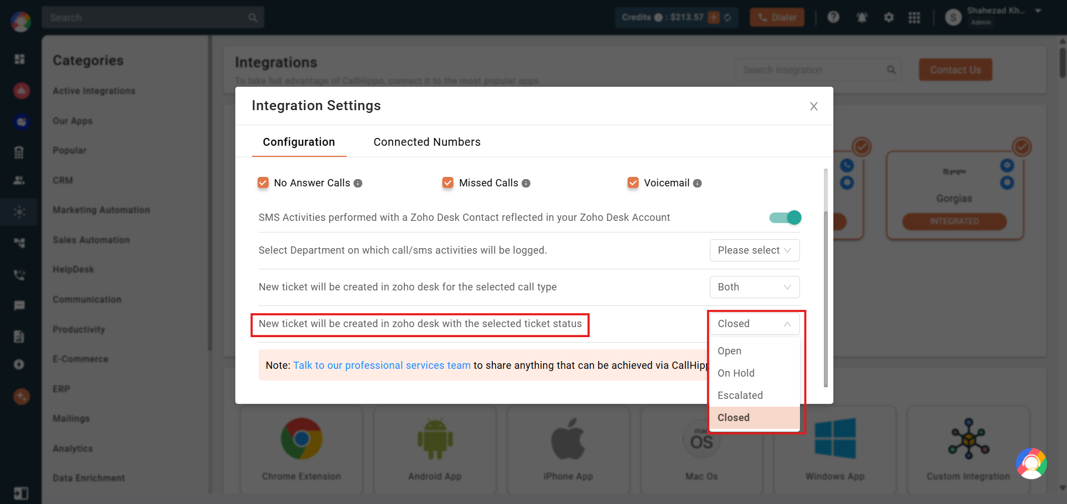Viewport: 1067px width, 504px height.
Task: Click the Voicemail info icon
Action: [698, 183]
